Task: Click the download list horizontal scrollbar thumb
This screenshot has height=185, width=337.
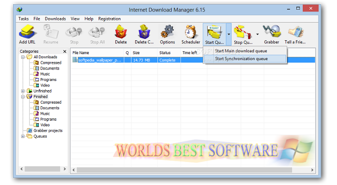Action: tap(184, 170)
